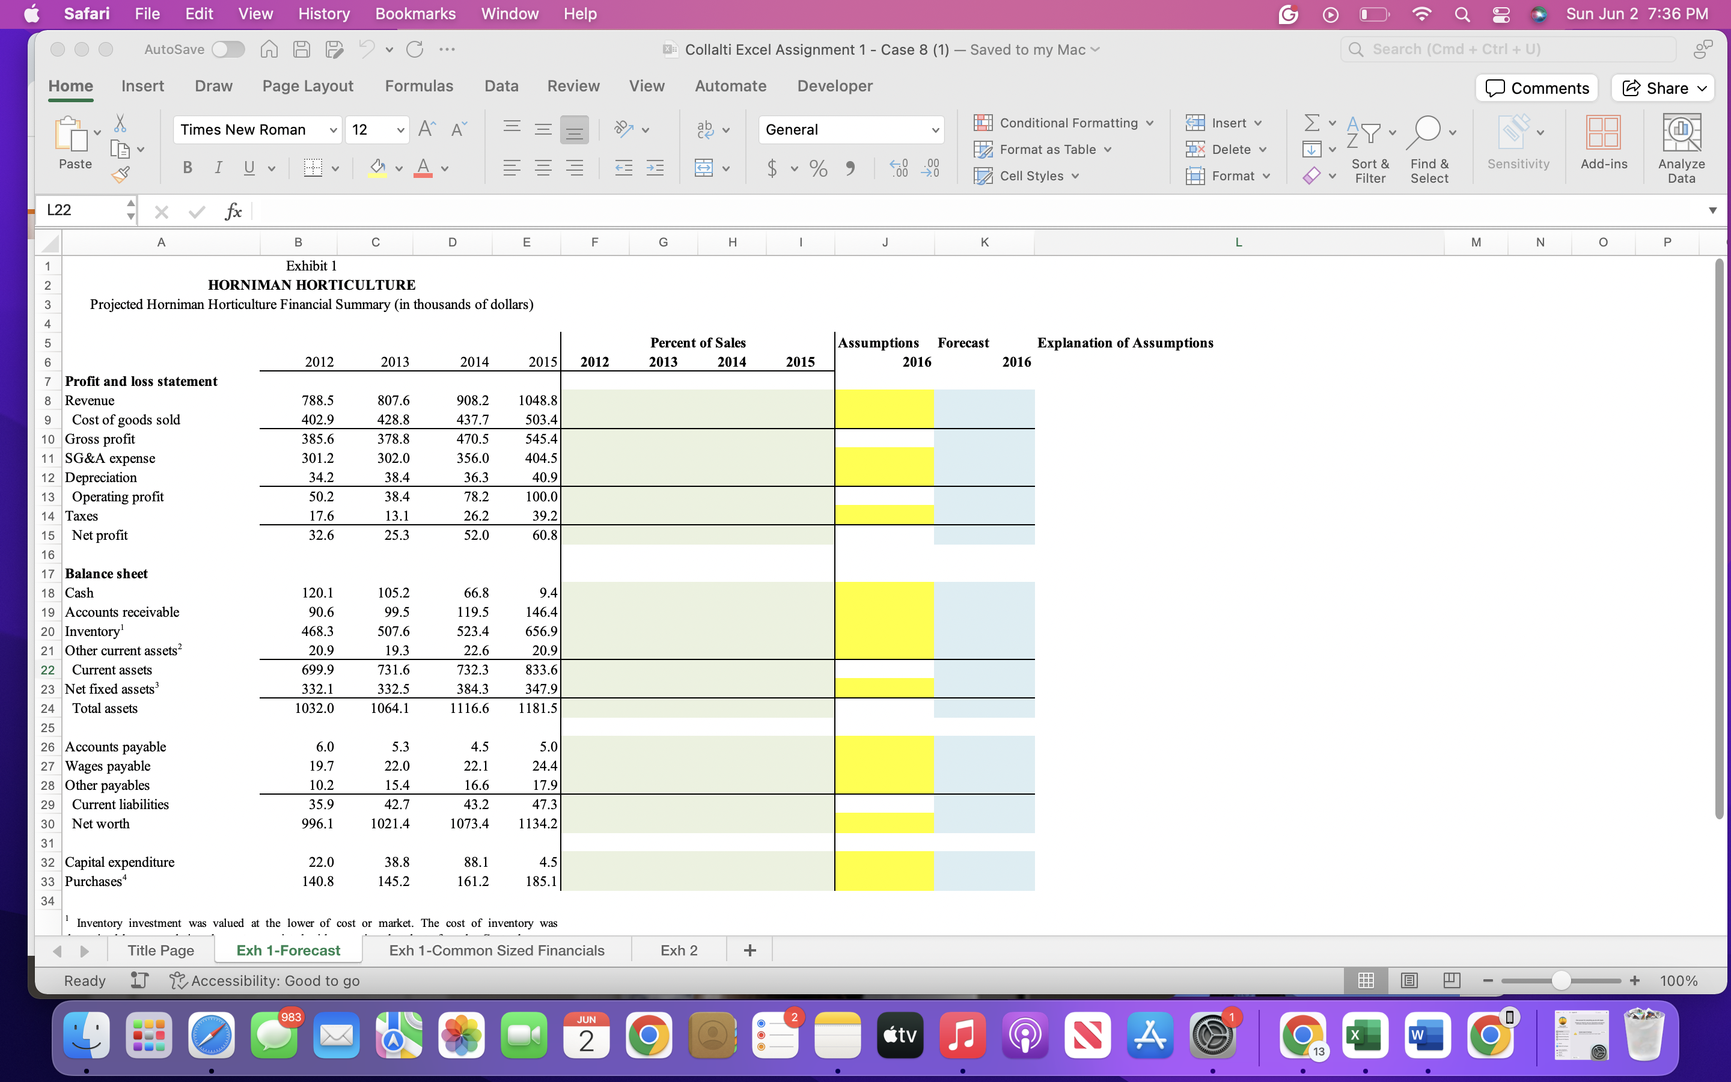1731x1082 pixels.
Task: Open the Add-ins gallery
Action: tap(1604, 142)
